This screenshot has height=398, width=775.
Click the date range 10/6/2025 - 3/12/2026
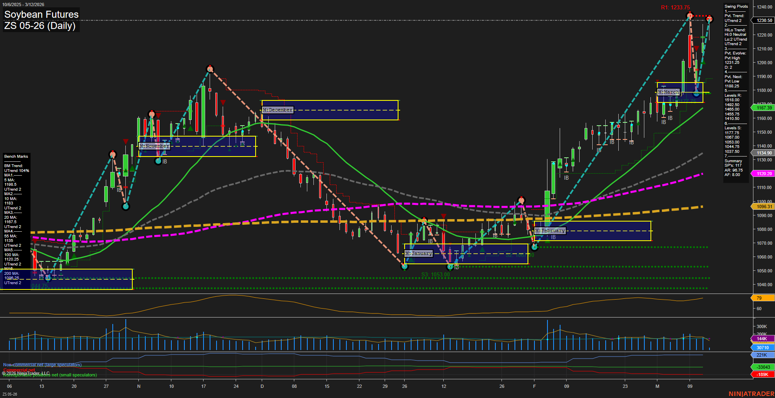click(x=23, y=4)
